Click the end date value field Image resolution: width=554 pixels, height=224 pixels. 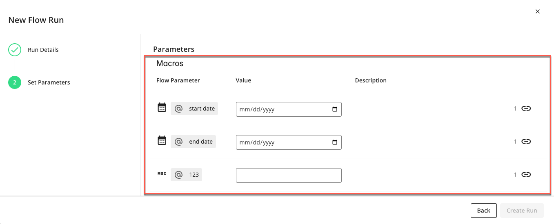click(282, 142)
